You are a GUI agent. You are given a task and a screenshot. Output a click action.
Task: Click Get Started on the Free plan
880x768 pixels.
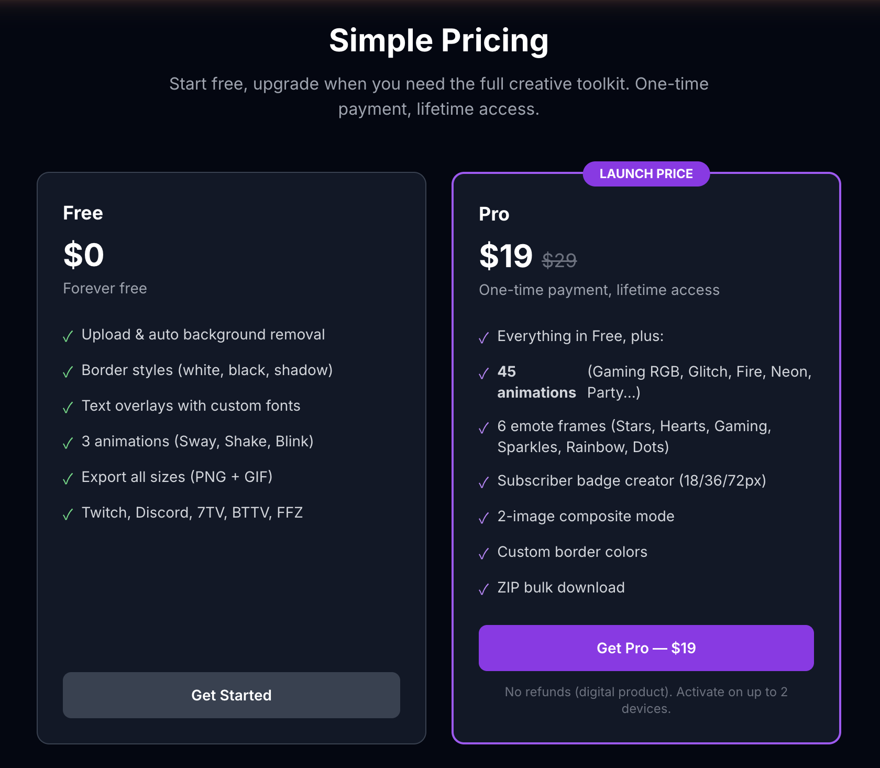click(231, 695)
